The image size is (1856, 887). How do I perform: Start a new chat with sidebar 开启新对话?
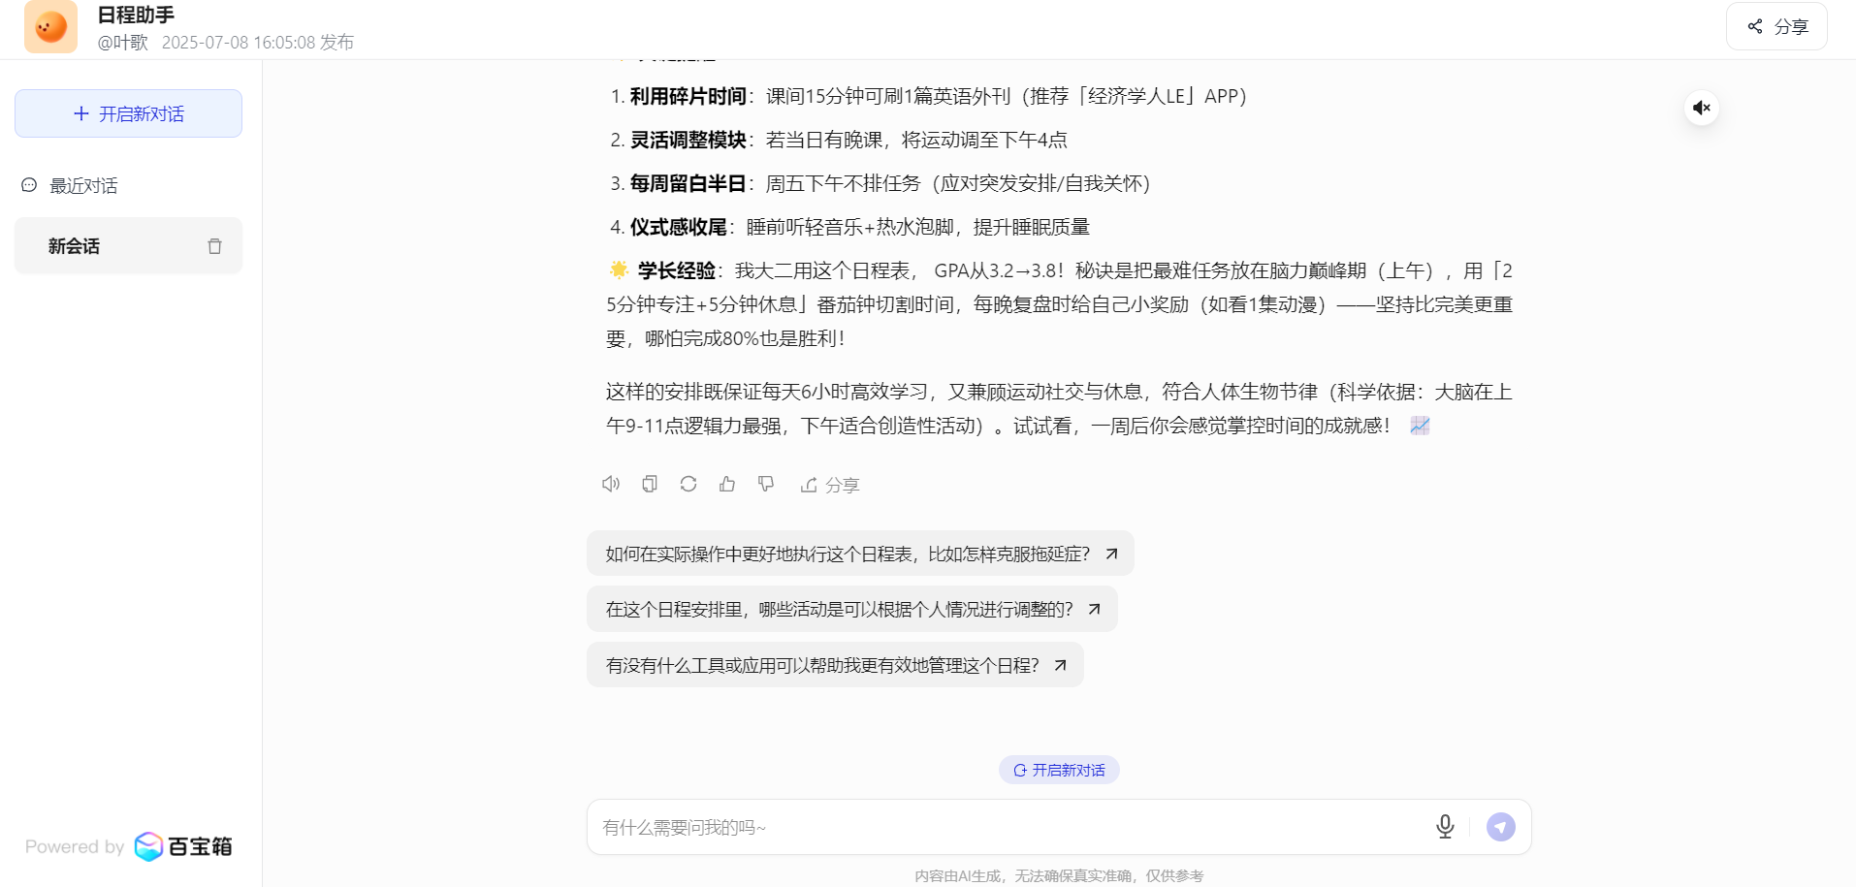pyautogui.click(x=128, y=113)
